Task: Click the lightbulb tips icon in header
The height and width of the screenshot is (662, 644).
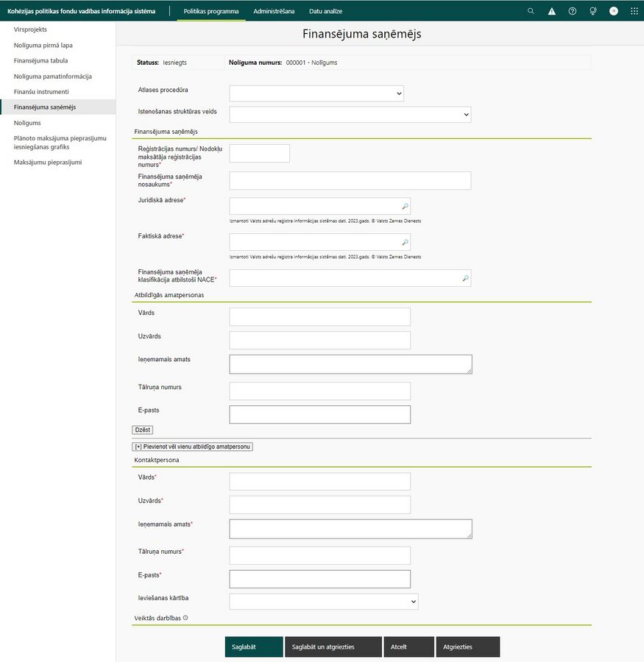Action: [593, 11]
